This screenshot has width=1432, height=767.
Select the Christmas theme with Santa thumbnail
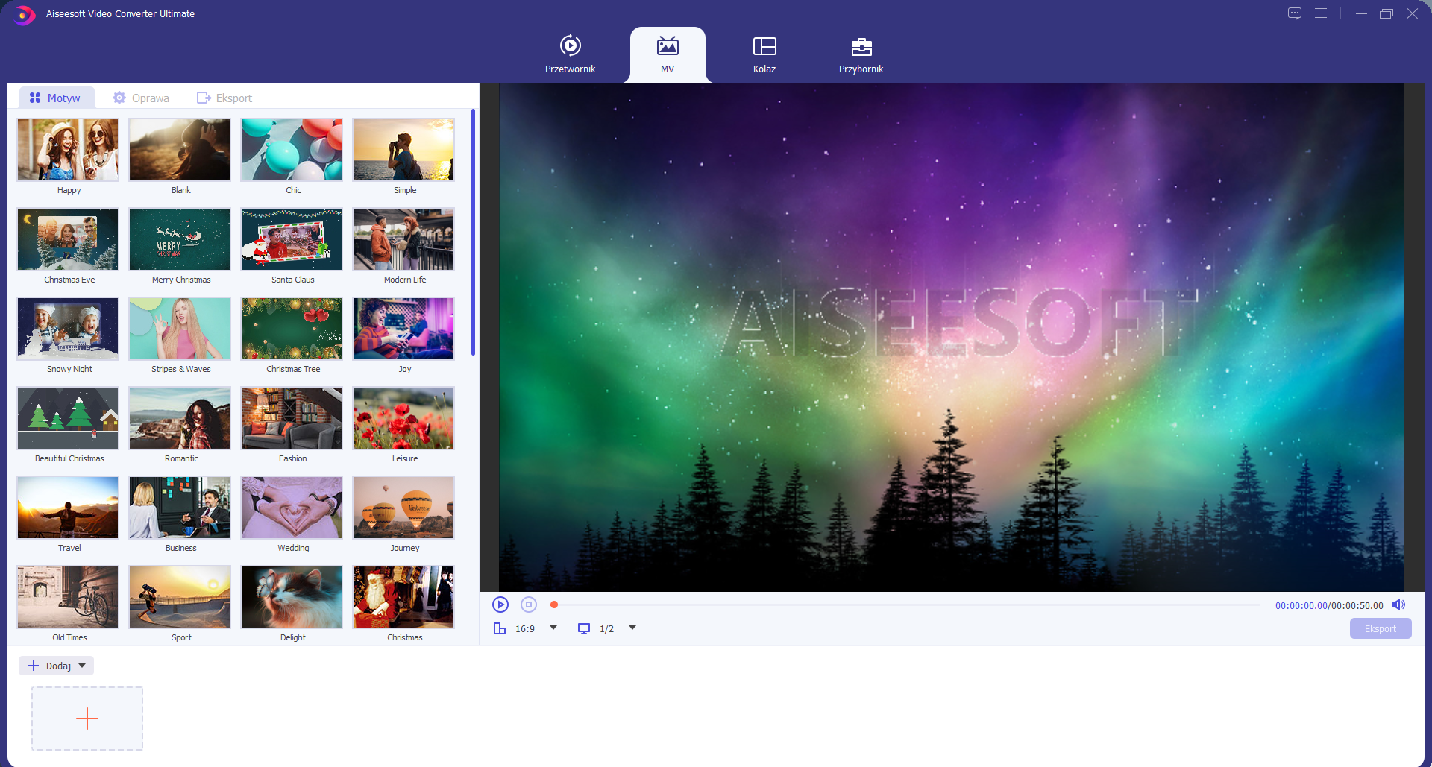[x=403, y=597]
